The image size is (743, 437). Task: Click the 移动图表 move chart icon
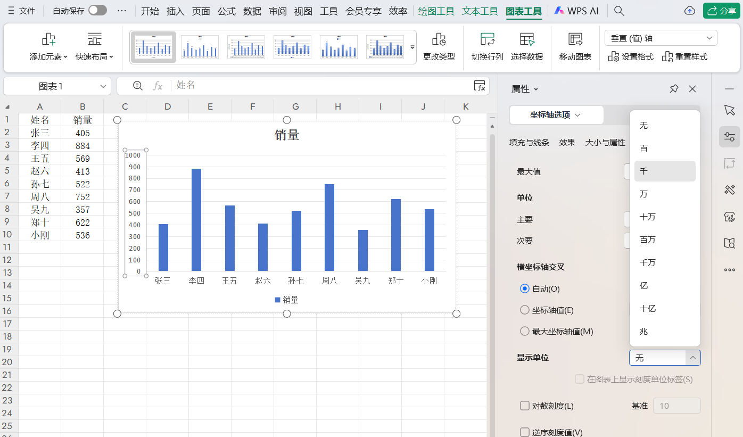pos(575,47)
